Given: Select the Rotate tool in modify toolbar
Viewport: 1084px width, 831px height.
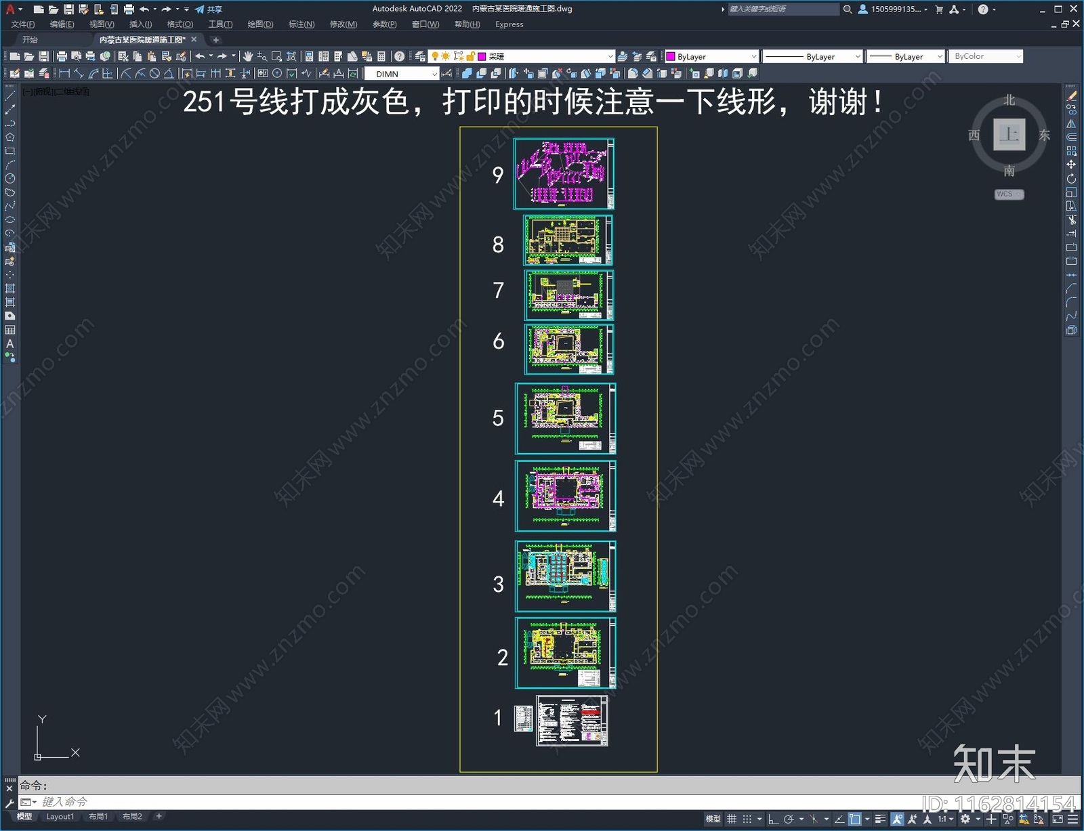Looking at the screenshot, I should point(1071,179).
